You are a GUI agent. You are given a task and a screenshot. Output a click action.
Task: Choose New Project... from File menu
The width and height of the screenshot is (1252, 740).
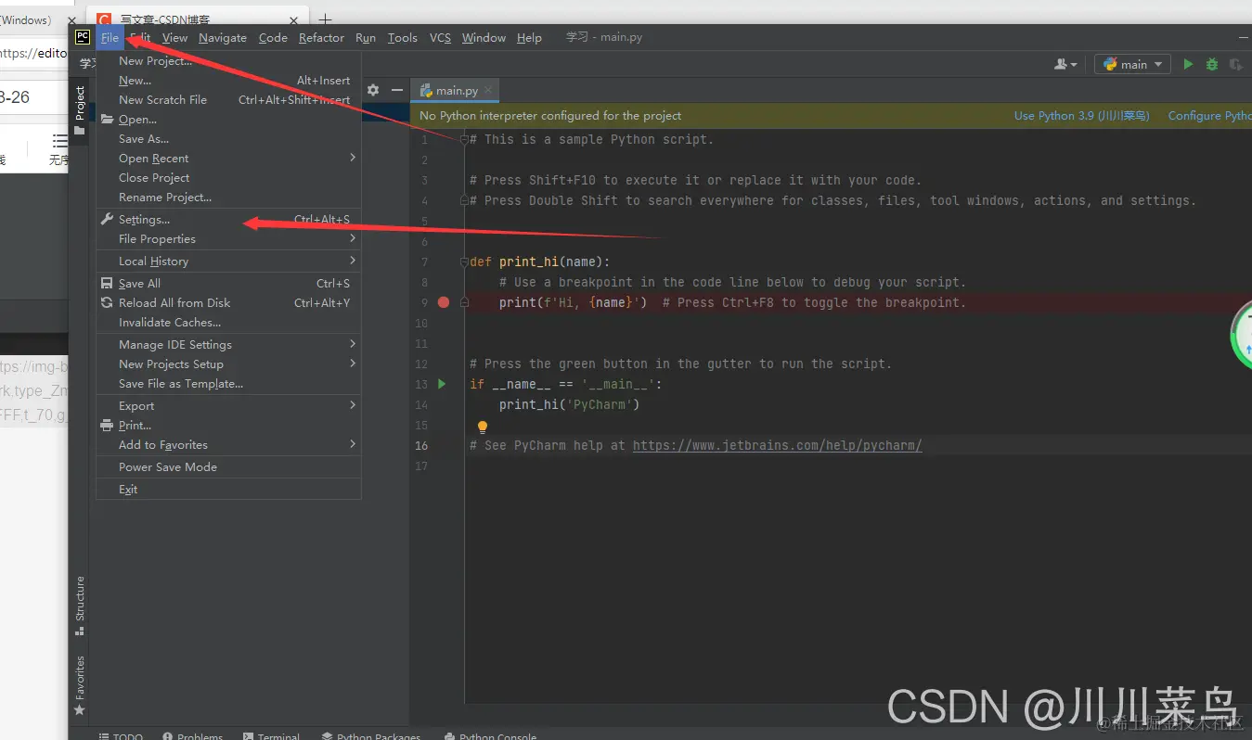[228, 60]
